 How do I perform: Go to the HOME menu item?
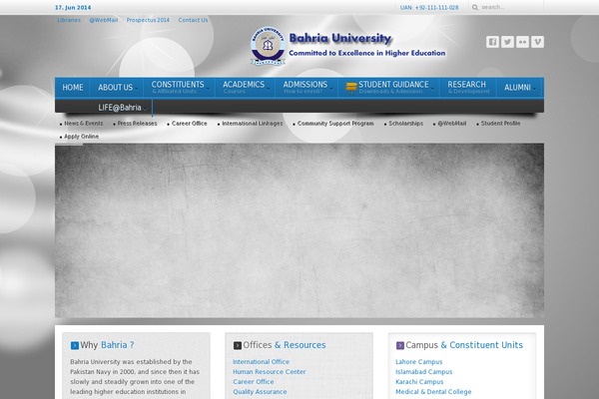73,88
